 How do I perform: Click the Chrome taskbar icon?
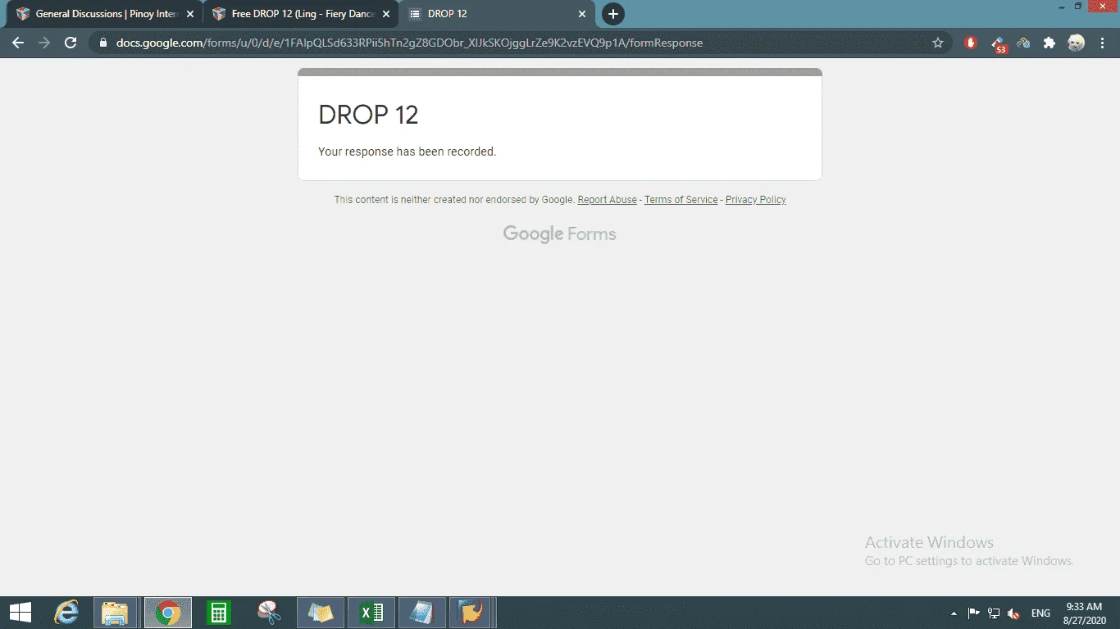(168, 613)
